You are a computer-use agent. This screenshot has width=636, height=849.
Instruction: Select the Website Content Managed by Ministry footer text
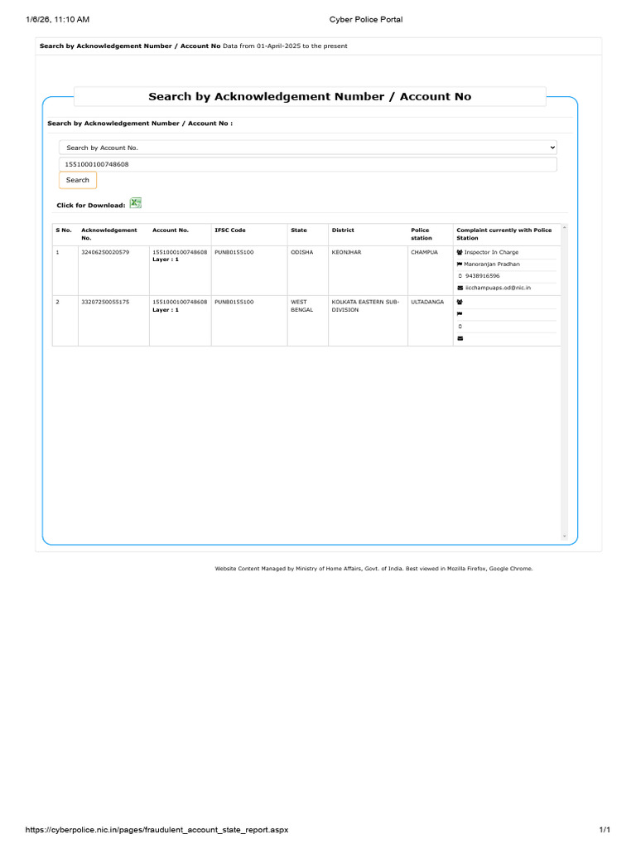click(373, 569)
